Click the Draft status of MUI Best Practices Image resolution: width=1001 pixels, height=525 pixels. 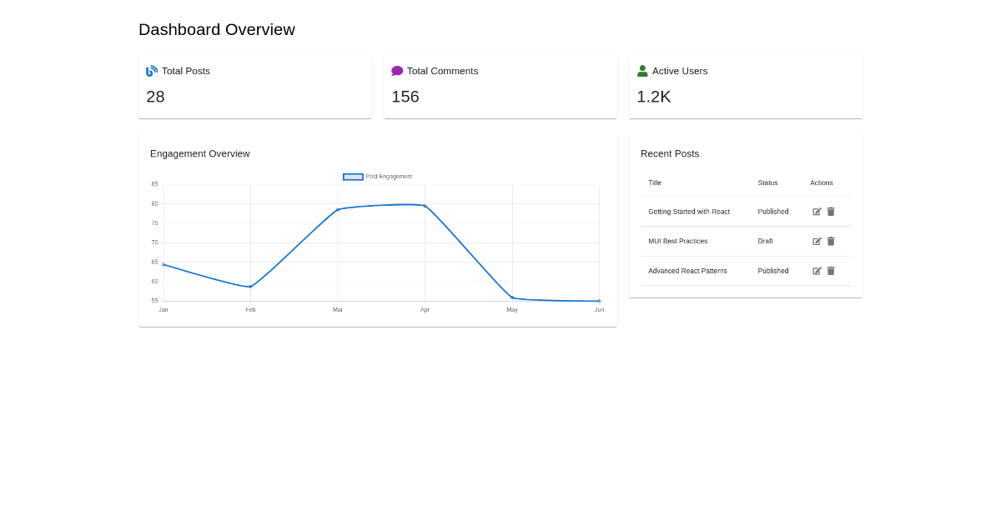coord(765,241)
